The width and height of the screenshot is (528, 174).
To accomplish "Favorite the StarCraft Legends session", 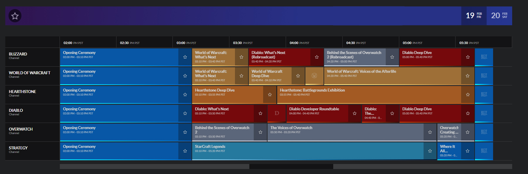I will click(430, 151).
